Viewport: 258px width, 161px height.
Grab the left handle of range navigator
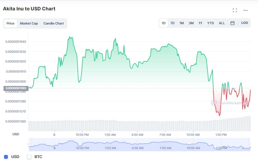pos(29,144)
